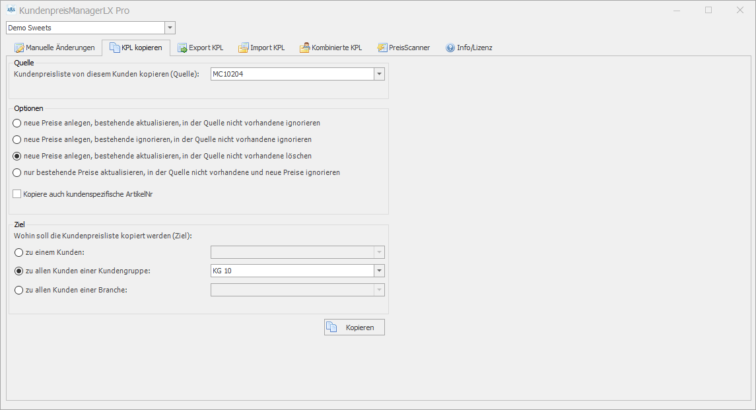Screen dimensions: 756x410
Task: Select first option 'bestehende aktualisieren, nicht vorhandene ignorieren'
Action: click(18, 123)
